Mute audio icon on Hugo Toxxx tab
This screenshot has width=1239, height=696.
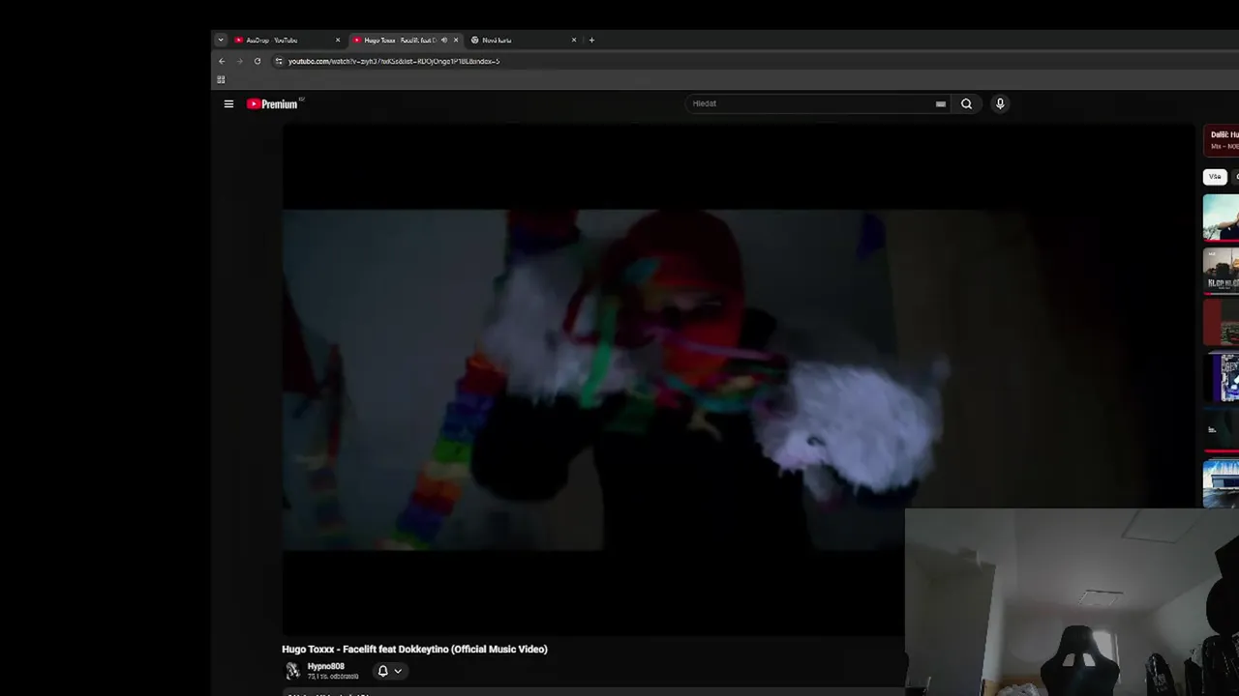[444, 40]
